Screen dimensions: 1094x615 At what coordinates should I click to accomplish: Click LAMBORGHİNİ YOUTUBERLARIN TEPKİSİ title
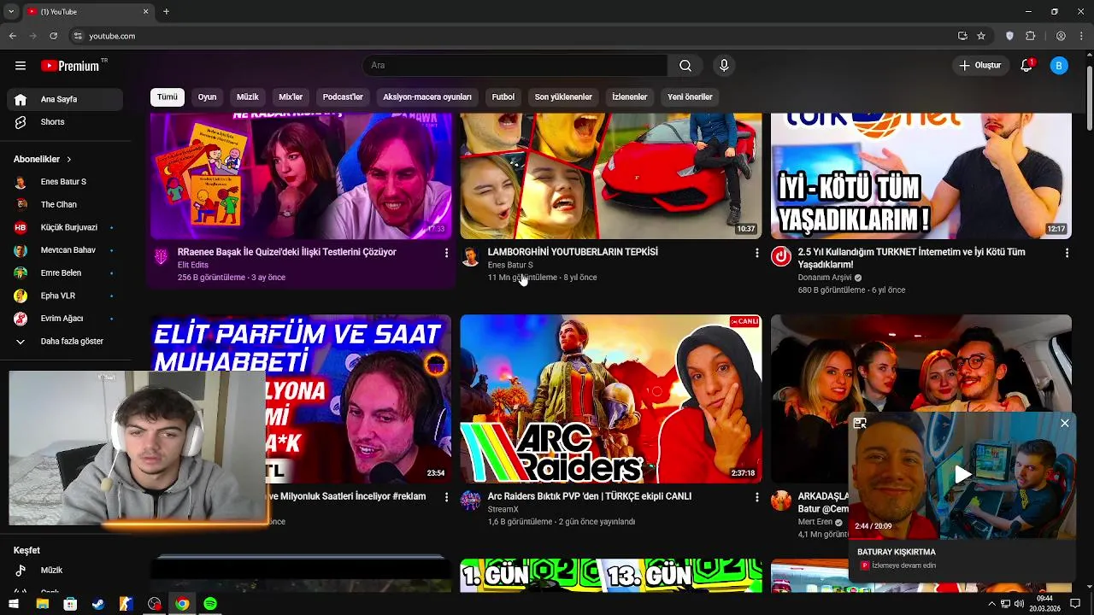573,252
